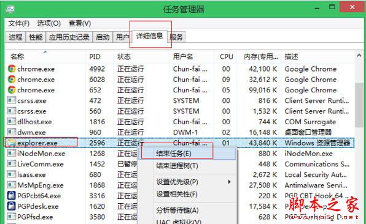The image size is (366, 224).
Task: Click the COM Surrogate description
Action: [310, 122]
